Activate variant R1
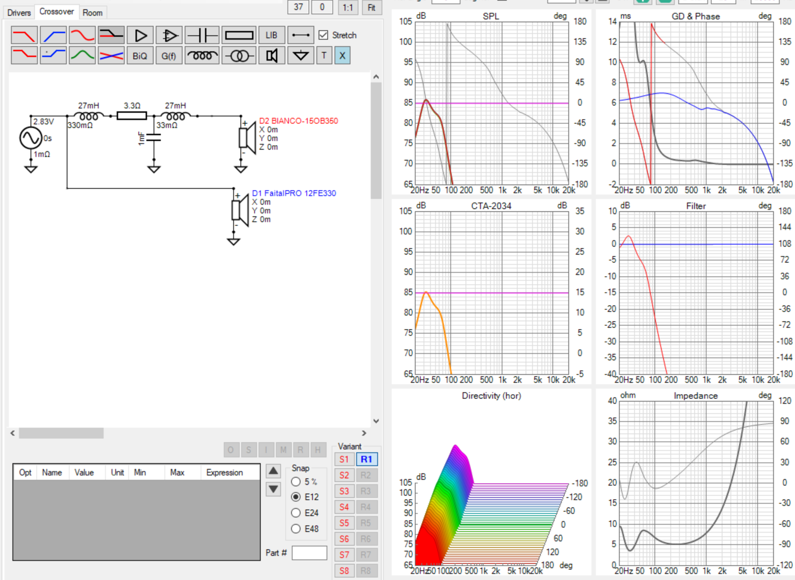The width and height of the screenshot is (795, 580). point(366,459)
